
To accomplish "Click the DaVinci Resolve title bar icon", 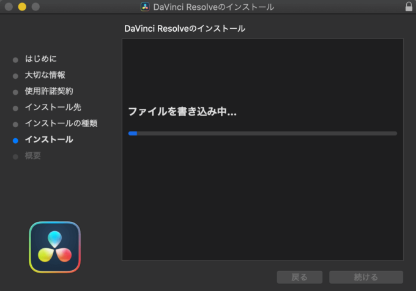I will coord(145,7).
